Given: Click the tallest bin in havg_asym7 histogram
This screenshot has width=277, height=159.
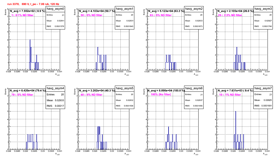Looking at the screenshot, I should tap(236, 130).
